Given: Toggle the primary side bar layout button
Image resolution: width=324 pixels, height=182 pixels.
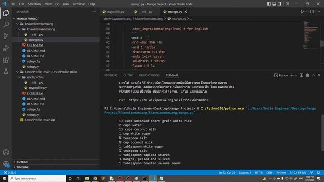Looking at the screenshot, I should [x=269, y=4].
